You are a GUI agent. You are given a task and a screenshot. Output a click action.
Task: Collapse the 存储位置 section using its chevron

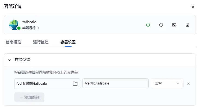click(9, 60)
